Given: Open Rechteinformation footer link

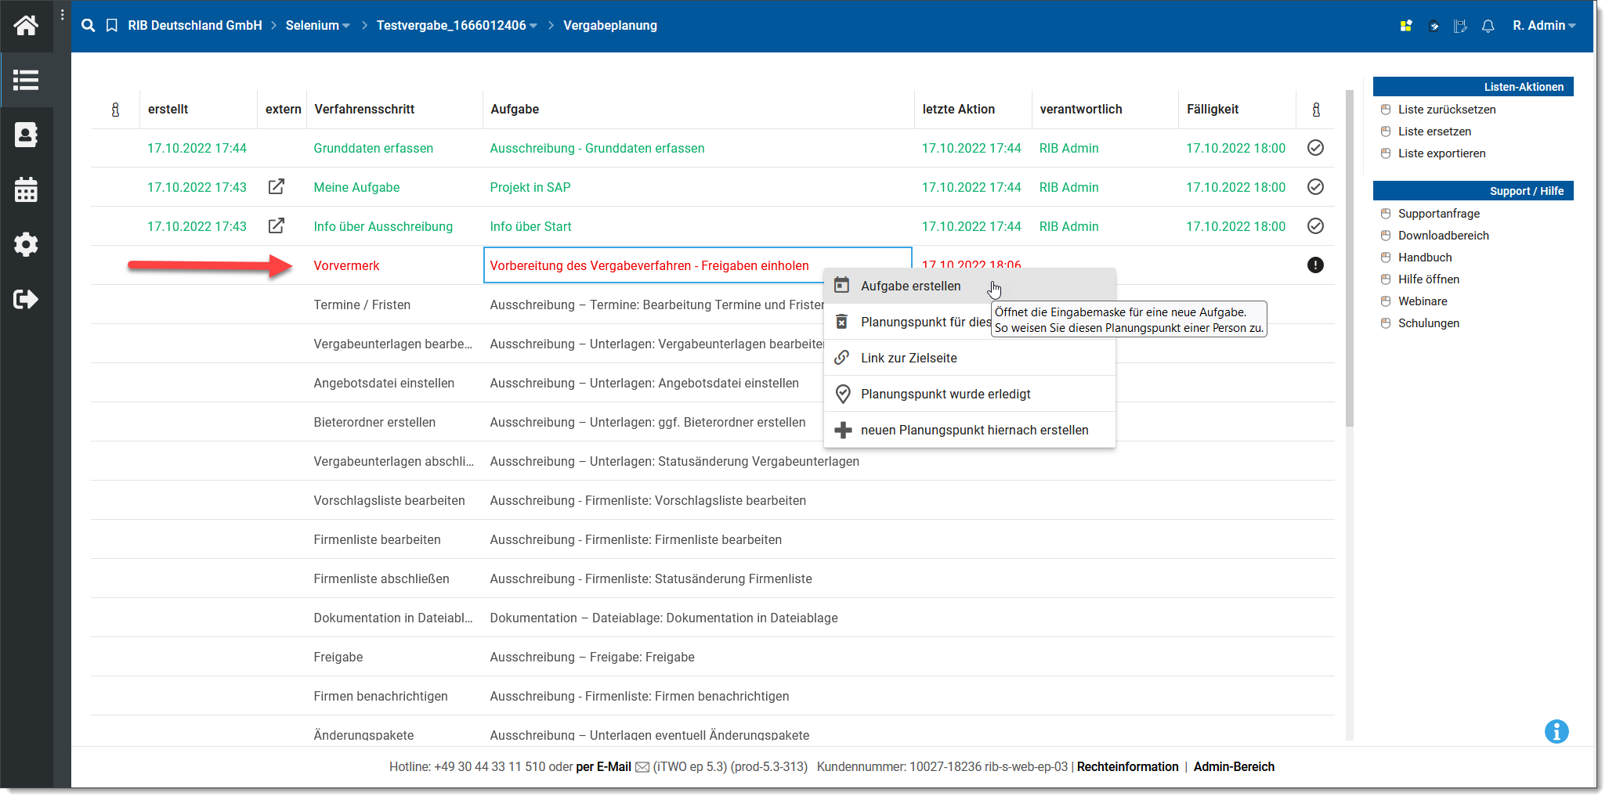Looking at the screenshot, I should [1127, 767].
